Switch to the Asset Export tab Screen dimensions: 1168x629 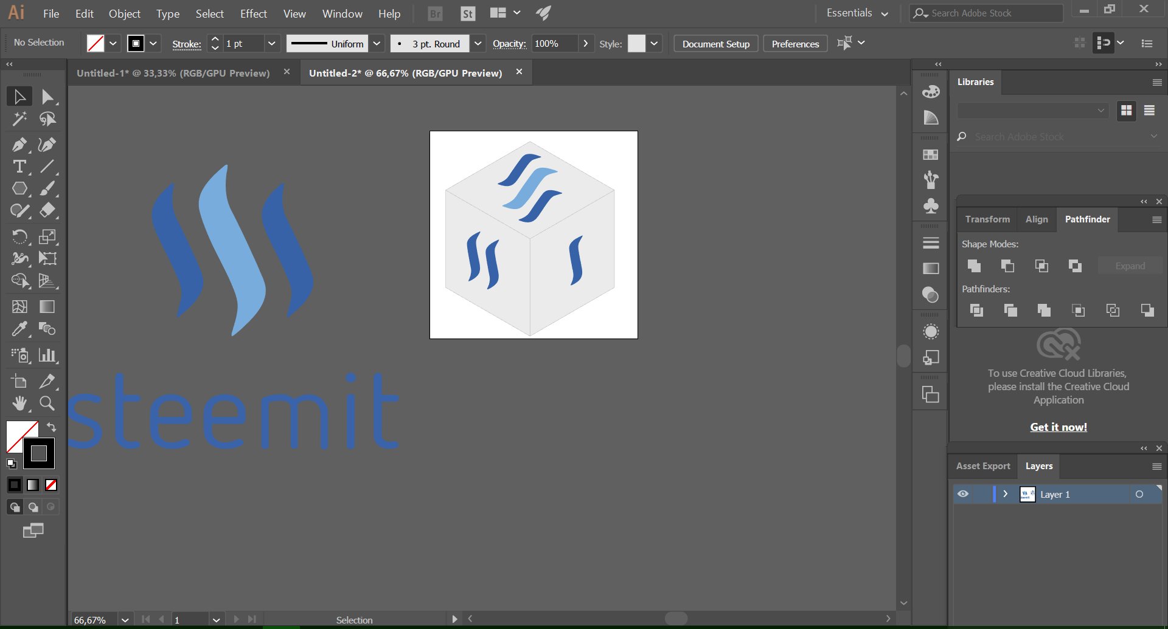click(983, 466)
